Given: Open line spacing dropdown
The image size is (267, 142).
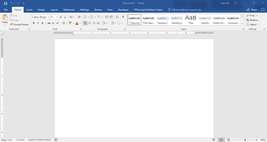Looking at the screenshot, I should coord(105,23).
